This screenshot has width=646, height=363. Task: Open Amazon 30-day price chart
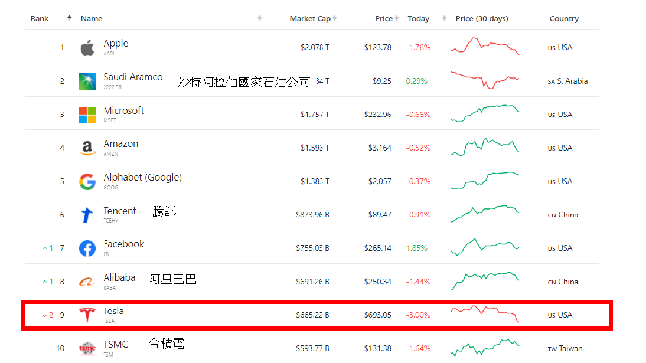tap(484, 147)
